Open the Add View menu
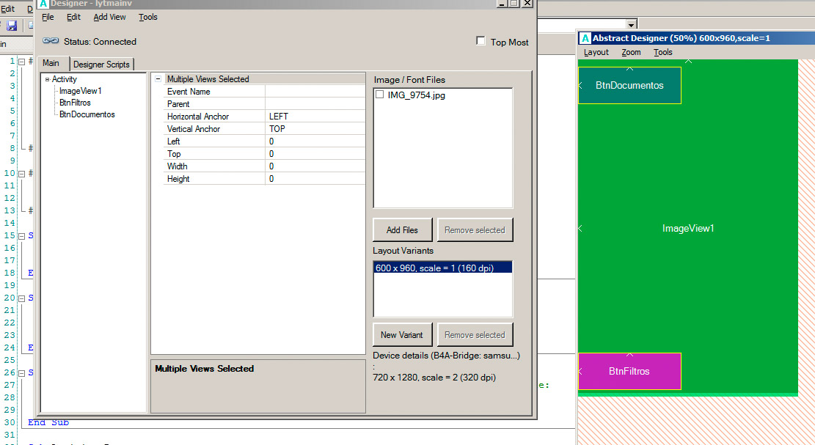Image resolution: width=815 pixels, height=445 pixels. (x=110, y=17)
